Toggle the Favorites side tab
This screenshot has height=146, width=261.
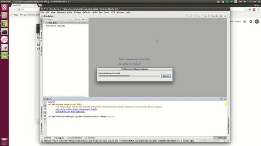[x=41, y=129]
